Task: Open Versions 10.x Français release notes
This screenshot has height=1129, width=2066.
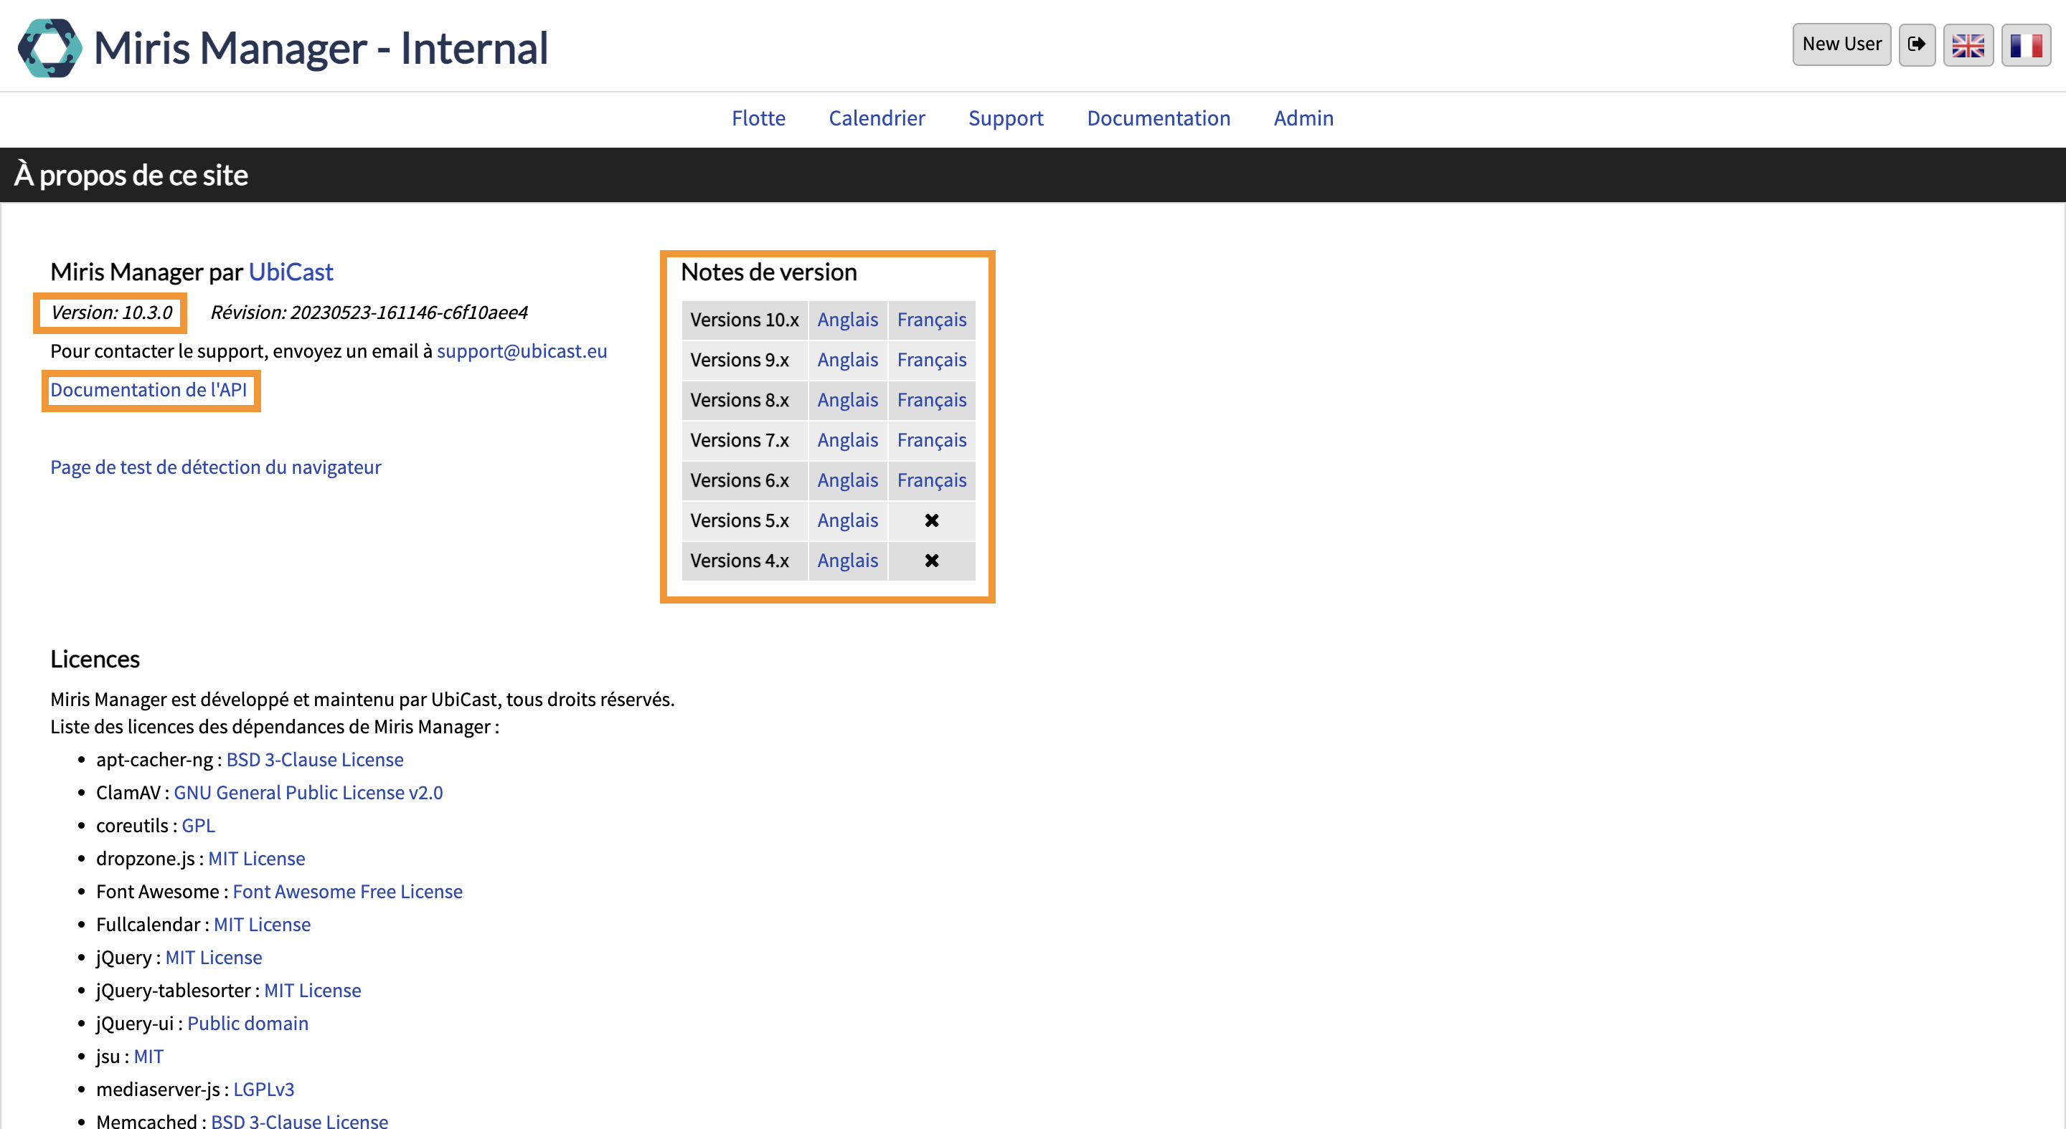Action: [932, 320]
